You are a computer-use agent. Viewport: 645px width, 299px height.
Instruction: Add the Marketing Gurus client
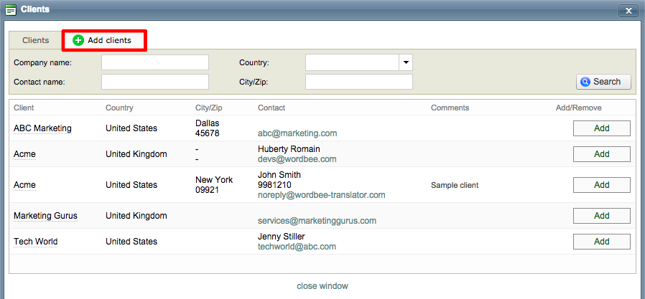coord(601,216)
